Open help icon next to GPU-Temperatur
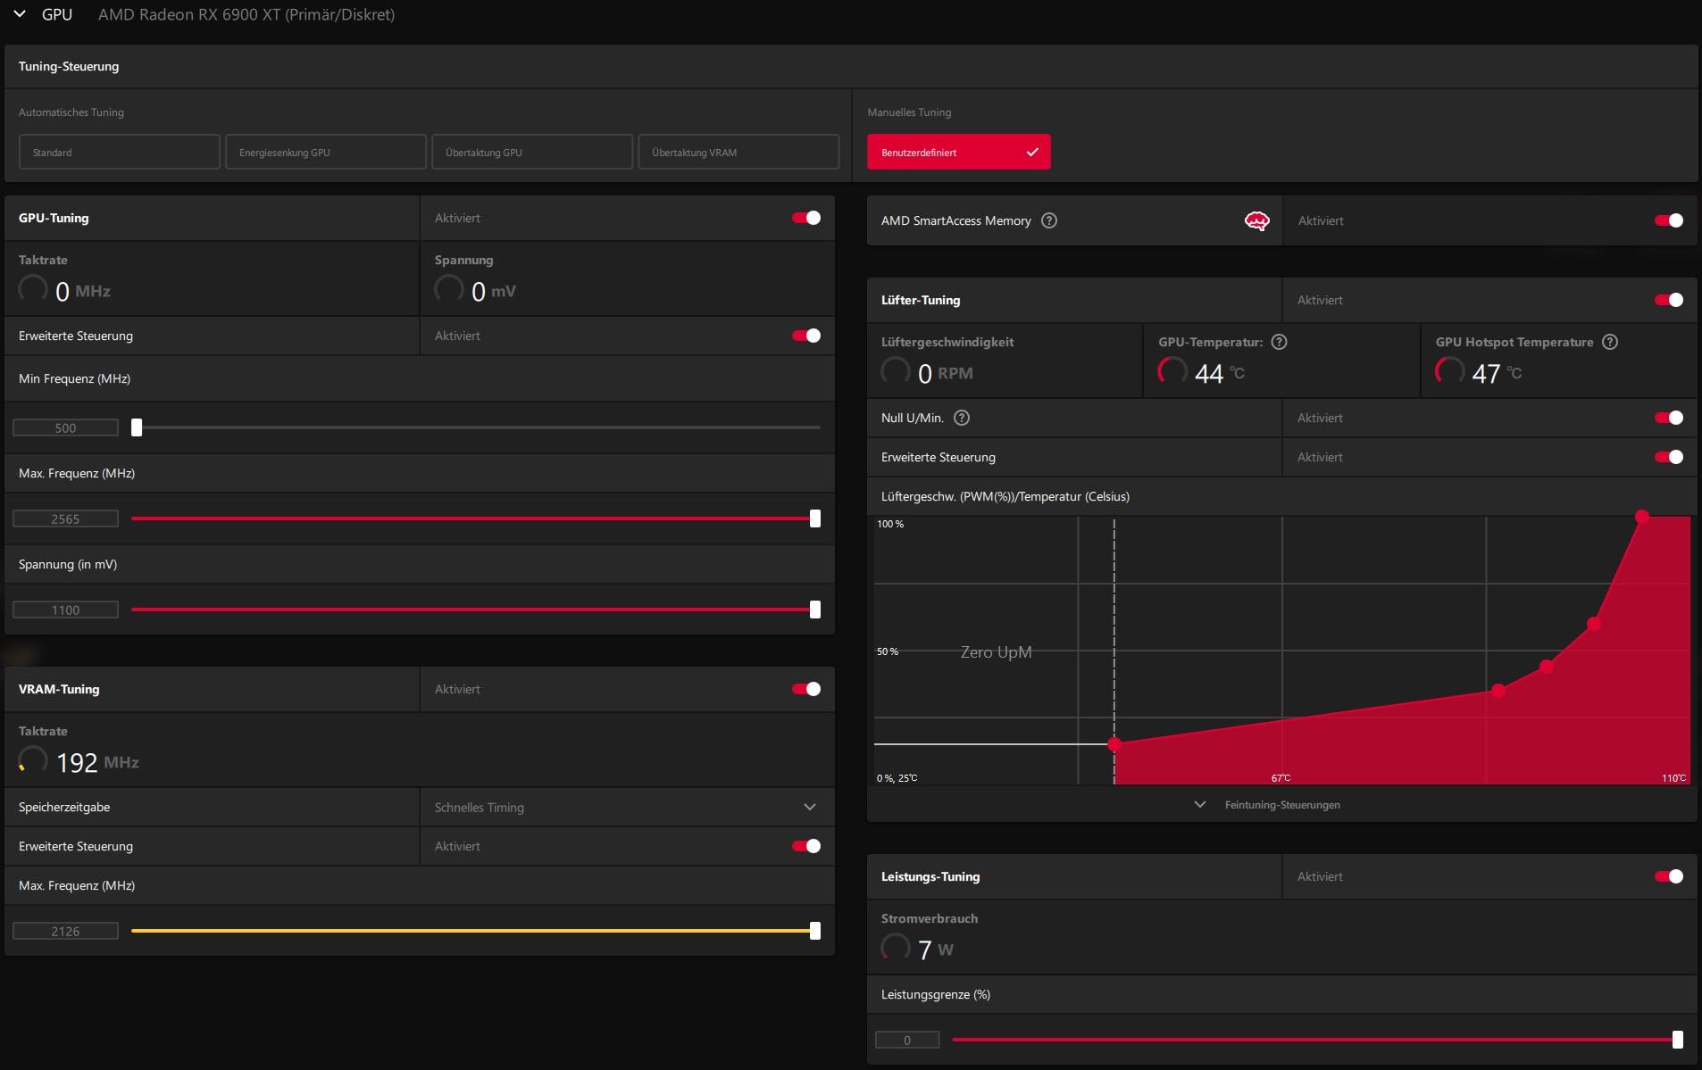 [x=1279, y=342]
